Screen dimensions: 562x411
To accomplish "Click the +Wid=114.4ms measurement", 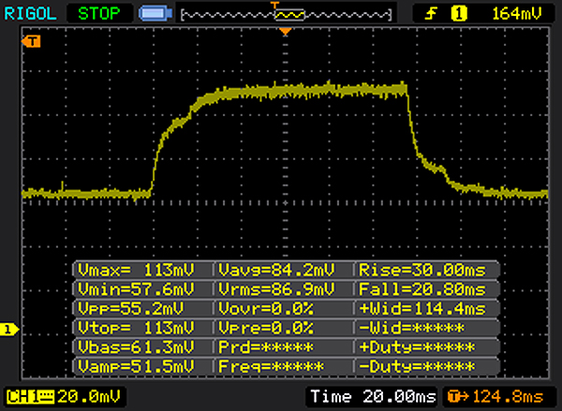I will point(422,309).
